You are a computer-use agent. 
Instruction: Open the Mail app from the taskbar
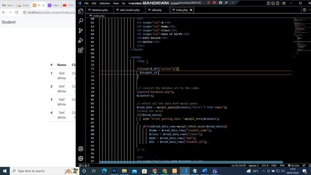[135, 171]
